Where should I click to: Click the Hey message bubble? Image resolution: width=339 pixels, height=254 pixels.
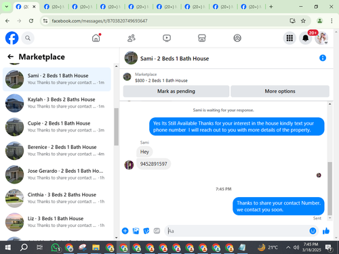(144, 152)
